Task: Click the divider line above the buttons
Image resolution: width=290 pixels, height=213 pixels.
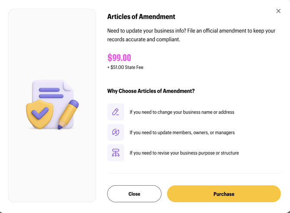Action: coord(194,173)
